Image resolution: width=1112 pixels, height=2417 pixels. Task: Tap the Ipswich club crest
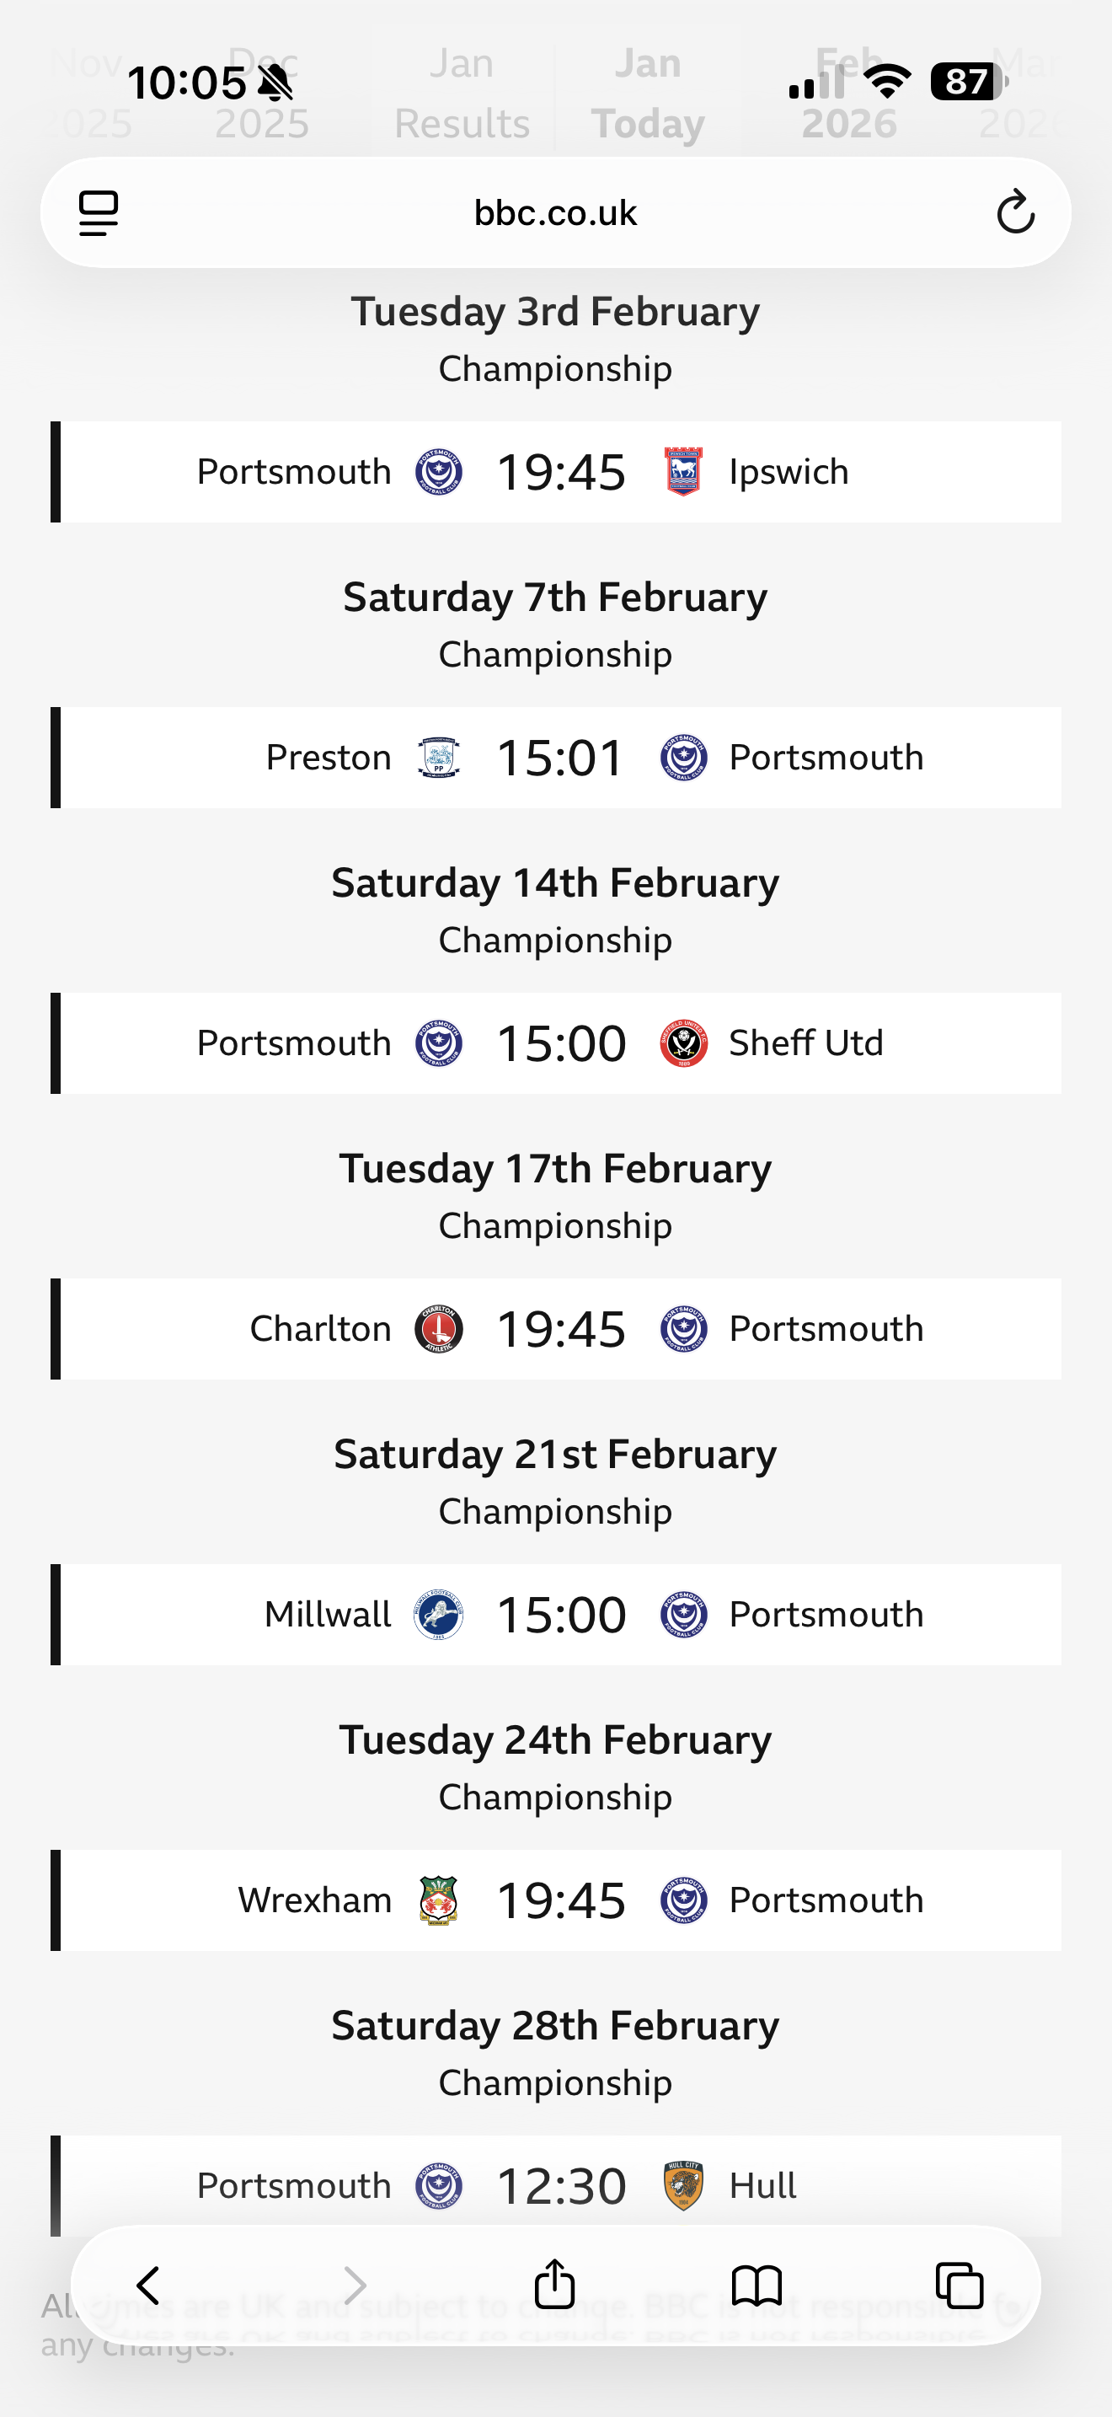[x=683, y=471]
